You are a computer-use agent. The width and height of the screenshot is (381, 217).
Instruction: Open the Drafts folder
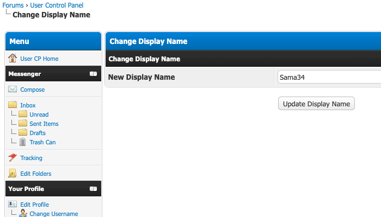tap(37, 133)
